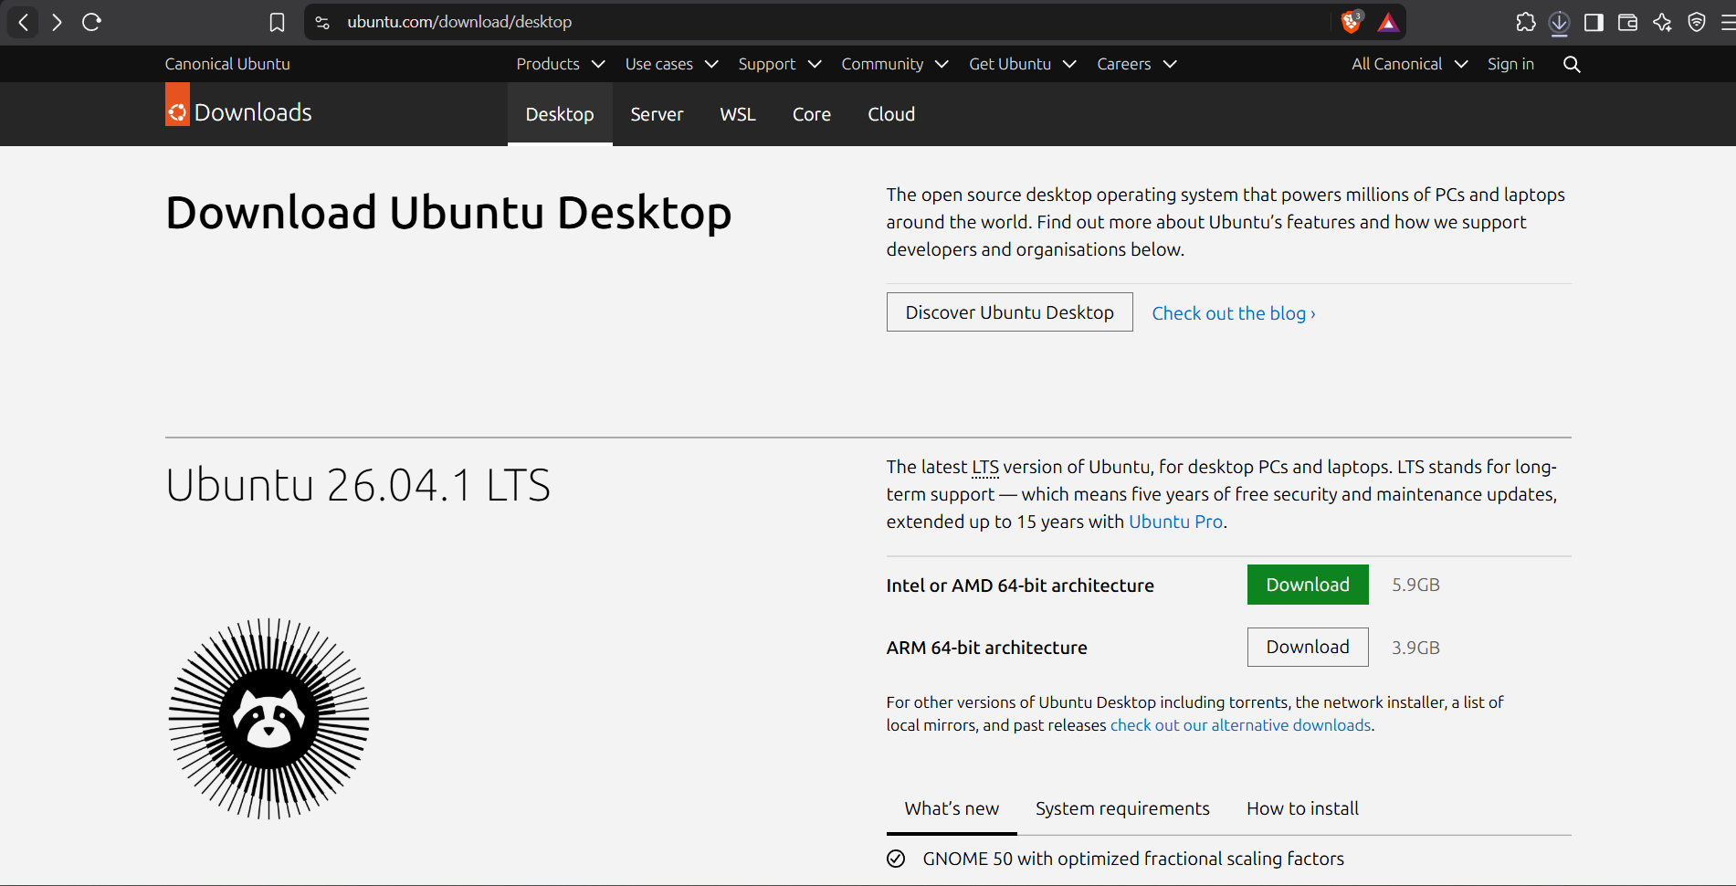1736x886 pixels.
Task: Open Brave Shields lion icon
Action: click(x=1352, y=22)
